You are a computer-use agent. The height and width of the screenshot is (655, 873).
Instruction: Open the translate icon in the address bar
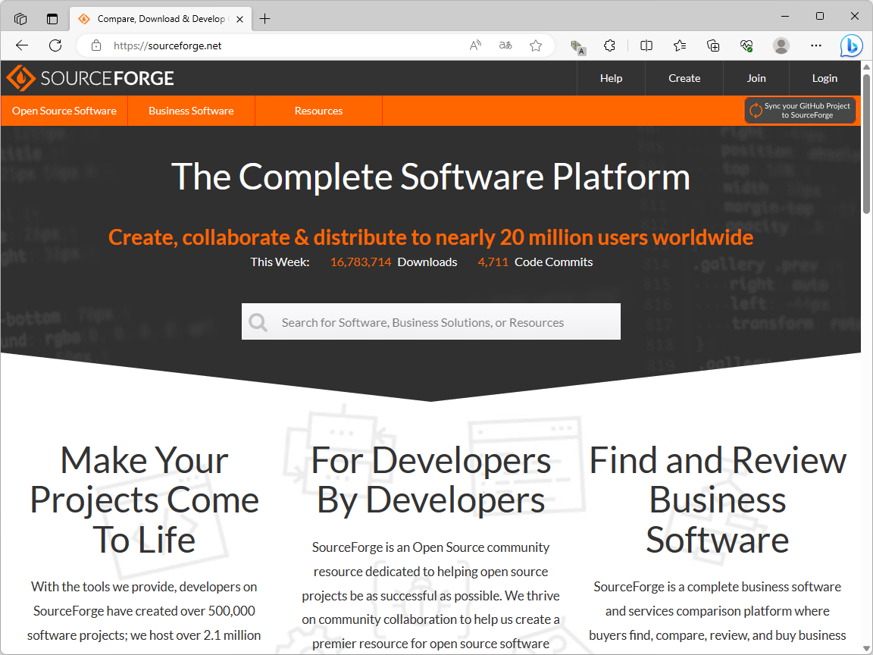(x=505, y=45)
